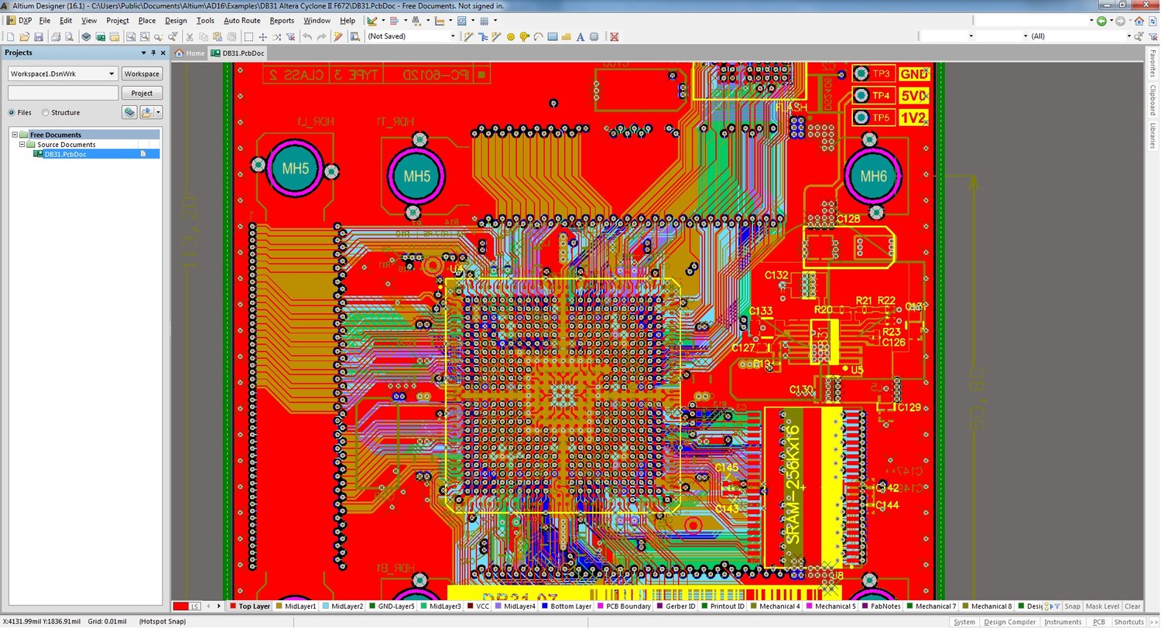Click the copy icon in toolbar
The height and width of the screenshot is (628, 1161).
pos(204,36)
